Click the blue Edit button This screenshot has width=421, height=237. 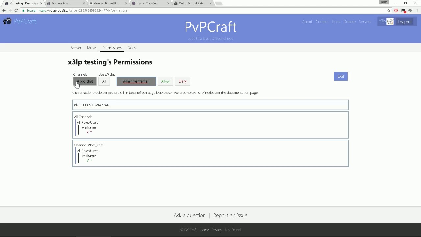click(x=341, y=76)
